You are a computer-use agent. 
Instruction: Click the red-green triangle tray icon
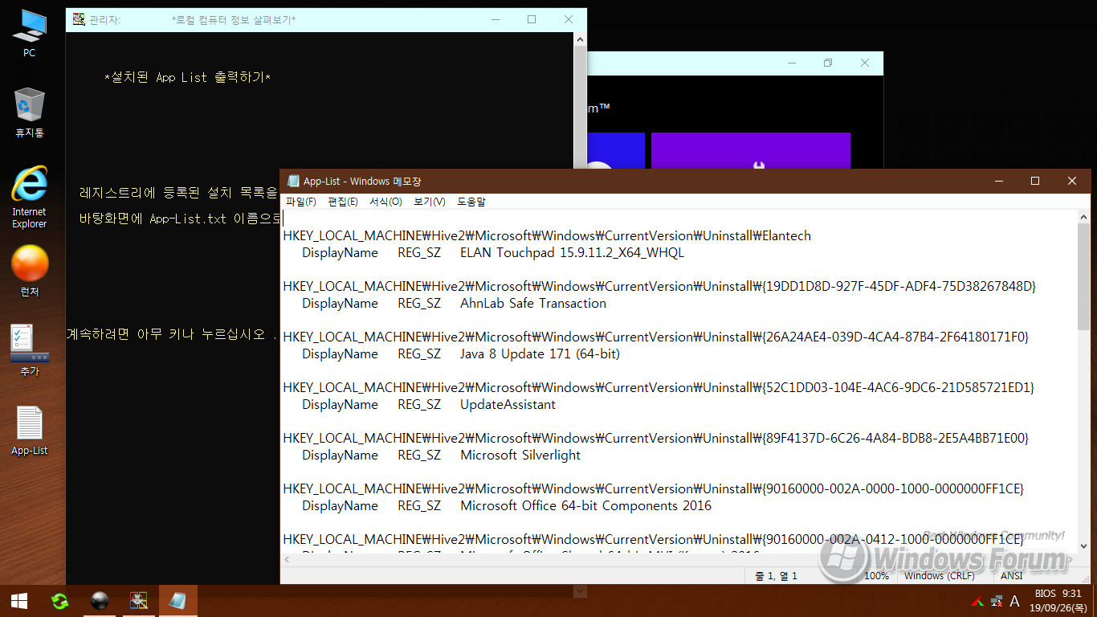point(977,601)
